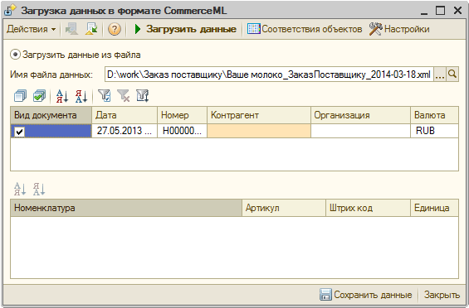Click Сохранить данные button
The width and height of the screenshot is (469, 308).
pyautogui.click(x=365, y=295)
